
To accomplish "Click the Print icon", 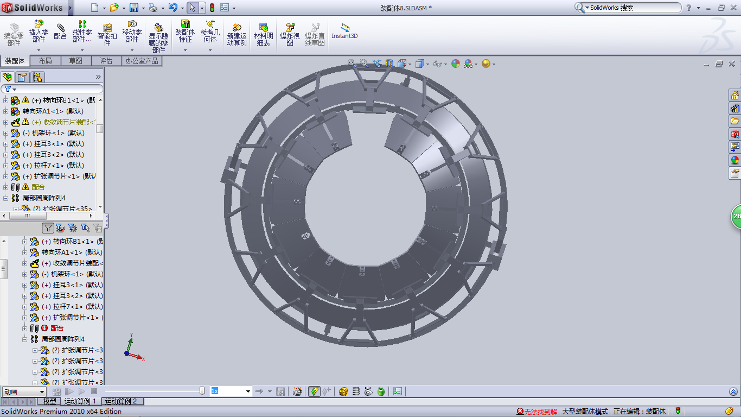I will point(153,8).
